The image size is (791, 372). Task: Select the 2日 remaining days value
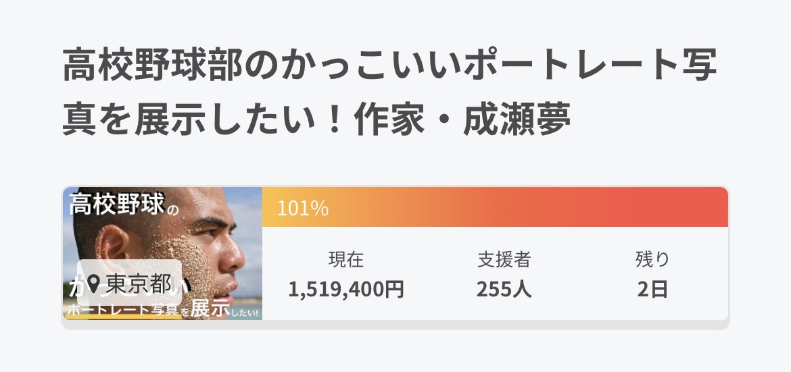coord(652,289)
